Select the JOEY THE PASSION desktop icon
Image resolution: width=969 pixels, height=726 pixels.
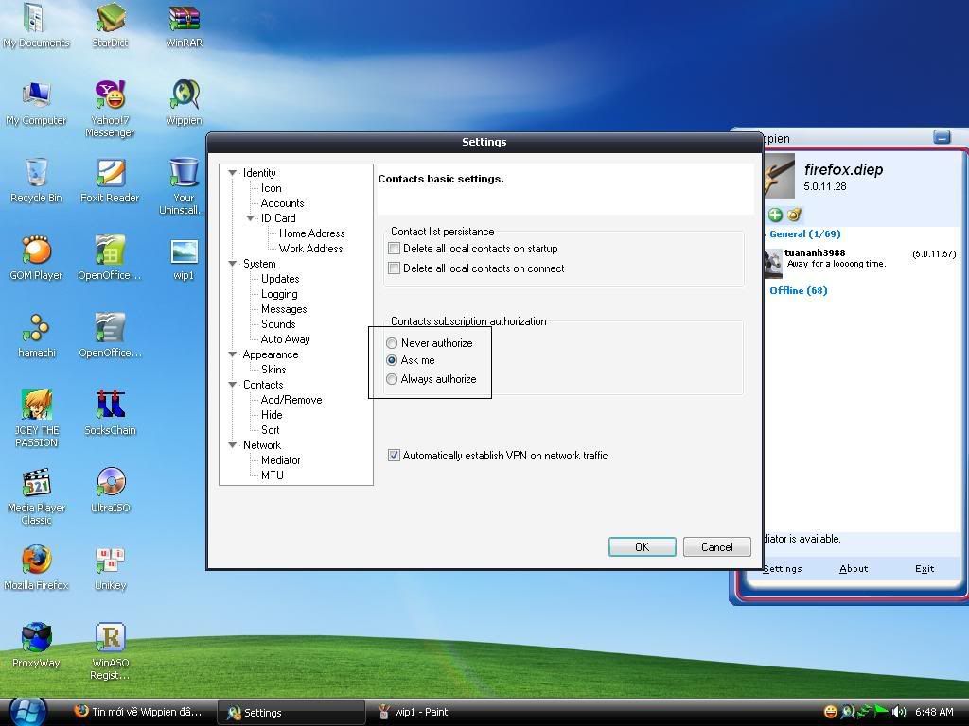[37, 419]
